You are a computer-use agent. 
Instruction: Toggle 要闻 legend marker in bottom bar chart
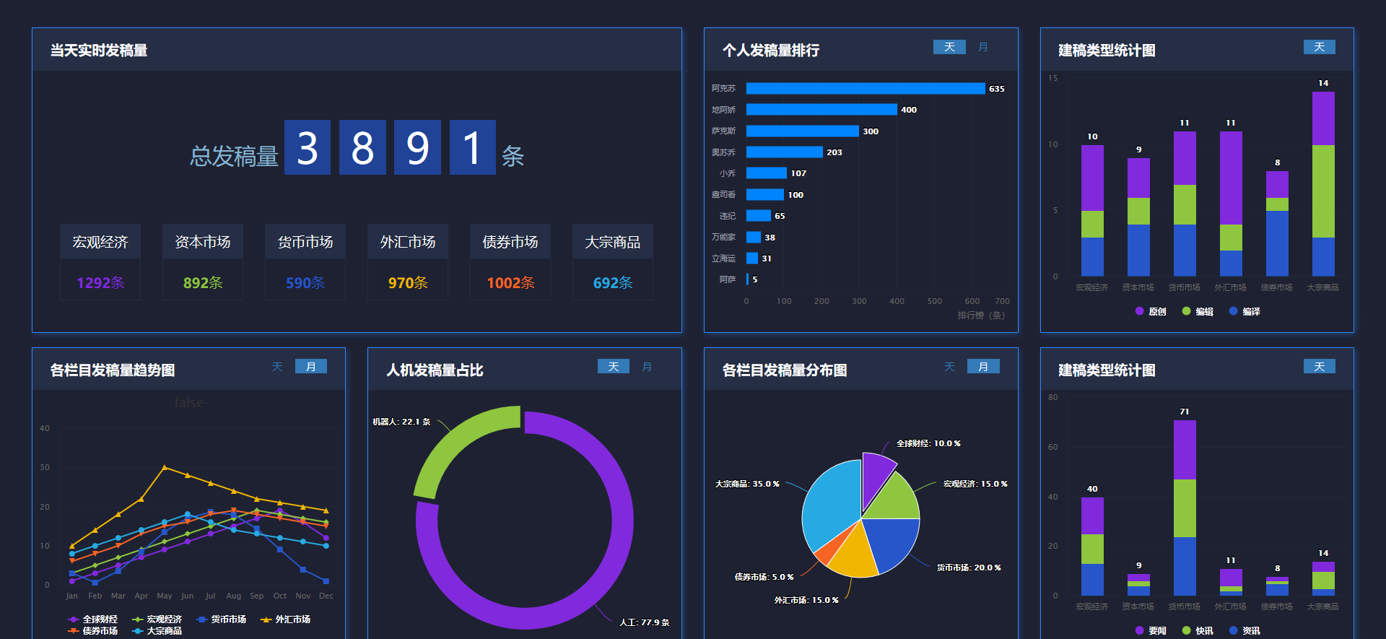[x=1140, y=630]
